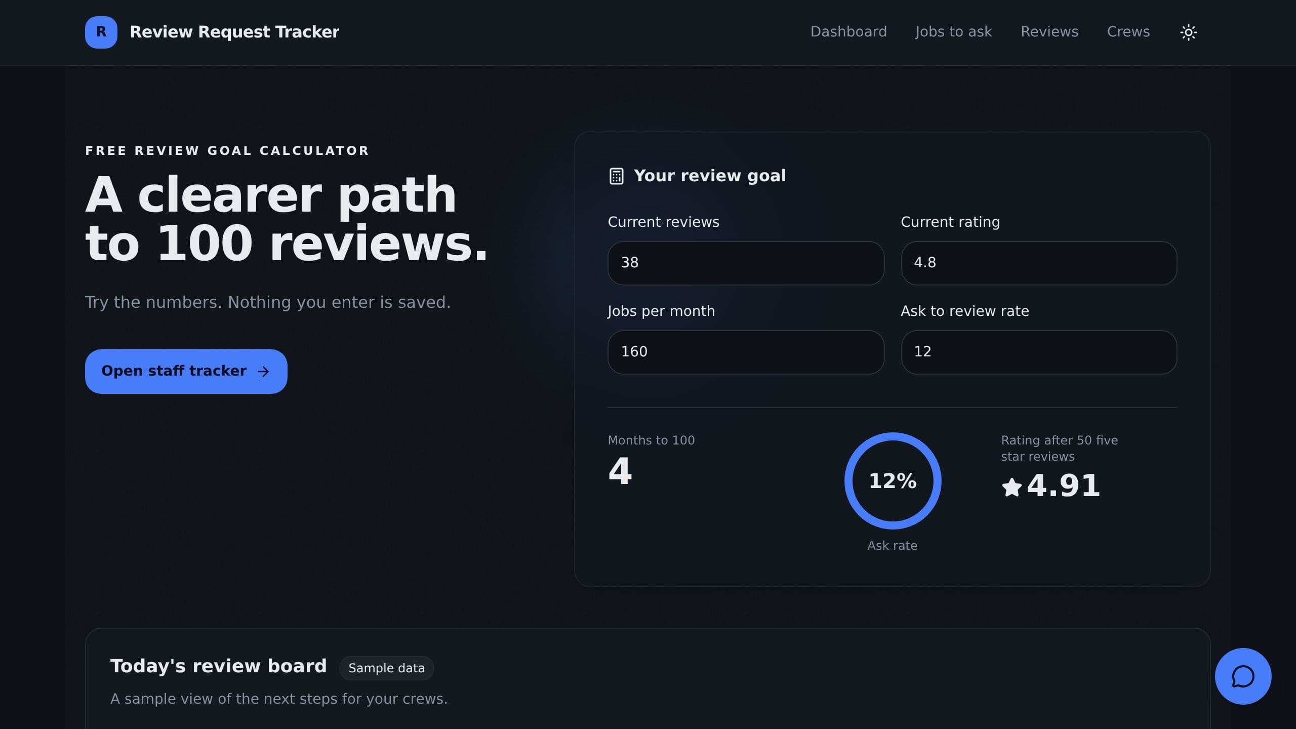Select the Ask to review rate field
This screenshot has width=1296, height=729.
pyautogui.click(x=1039, y=352)
